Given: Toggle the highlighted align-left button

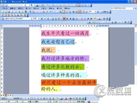Looking at the screenshot, I should click(64, 19).
